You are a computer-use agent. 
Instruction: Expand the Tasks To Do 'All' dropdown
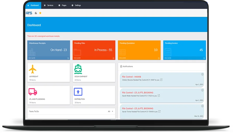click(x=111, y=111)
